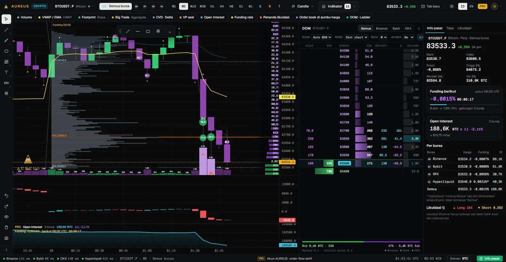Select the Binance tab in DOM panel

381,28
